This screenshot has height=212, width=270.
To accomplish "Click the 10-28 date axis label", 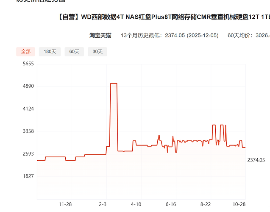I will tap(239, 204).
